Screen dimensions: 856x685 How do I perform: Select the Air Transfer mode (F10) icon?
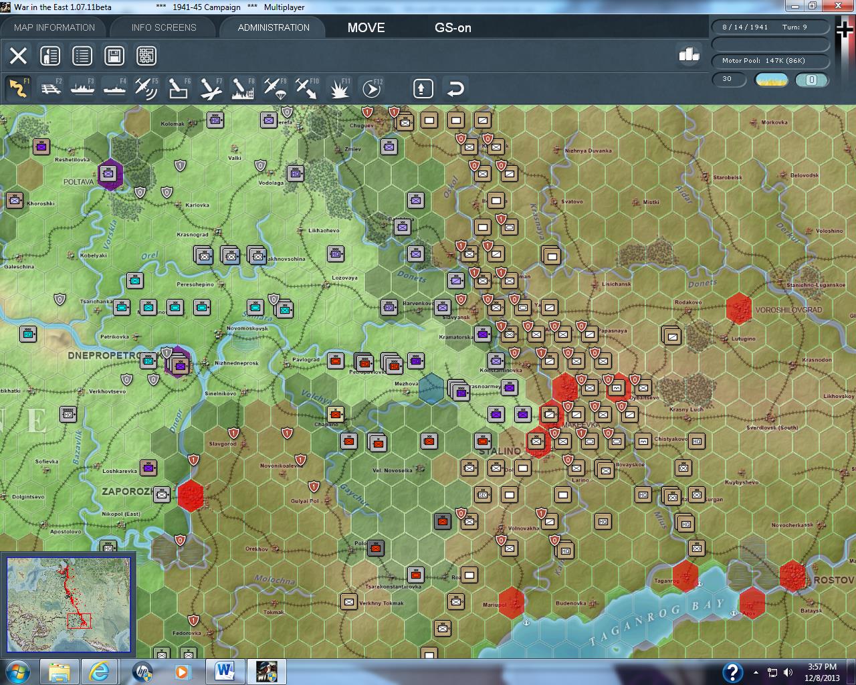point(307,88)
